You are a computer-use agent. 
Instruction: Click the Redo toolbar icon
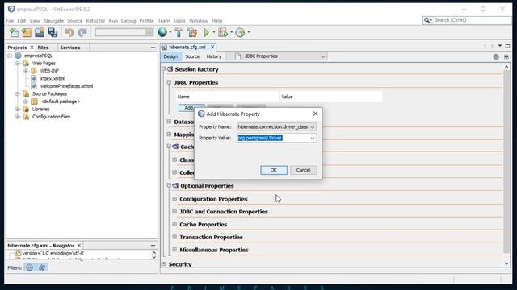point(82,32)
